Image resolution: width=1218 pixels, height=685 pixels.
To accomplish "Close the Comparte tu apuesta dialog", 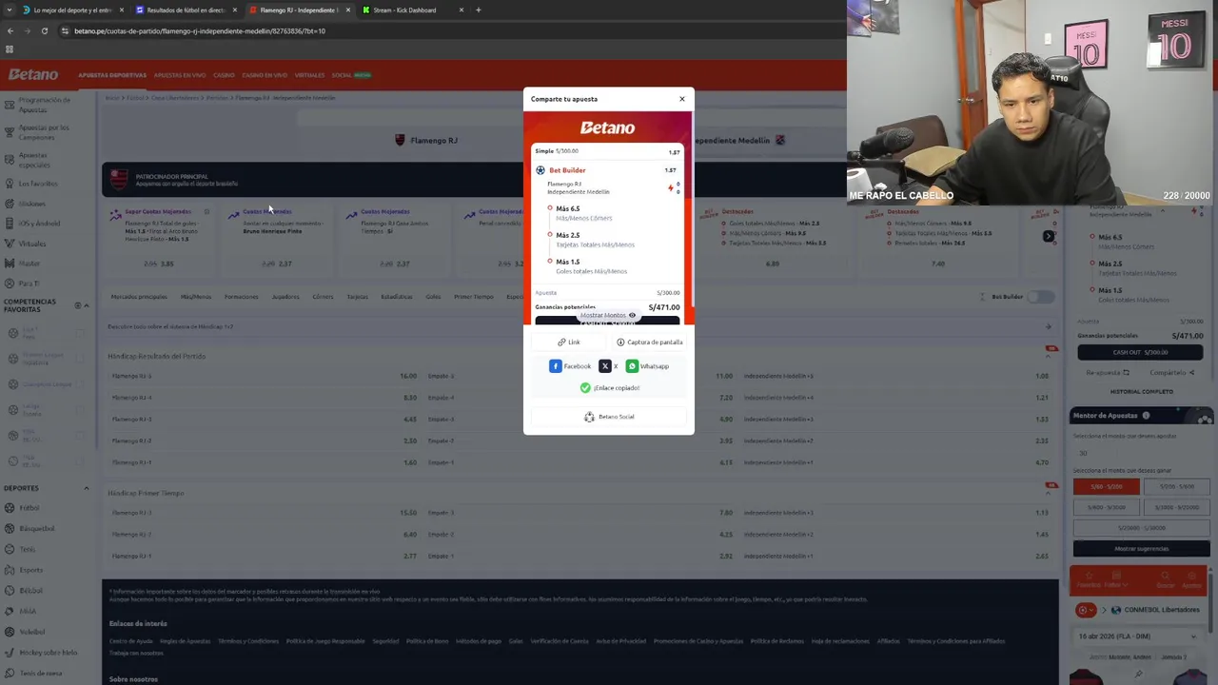I will click(681, 99).
